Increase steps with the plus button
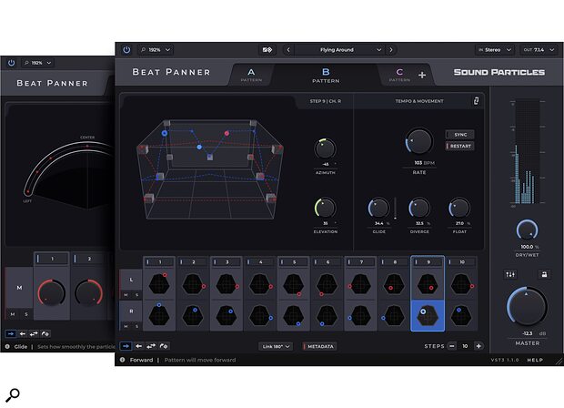This screenshot has height=408, width=564. pos(478,346)
